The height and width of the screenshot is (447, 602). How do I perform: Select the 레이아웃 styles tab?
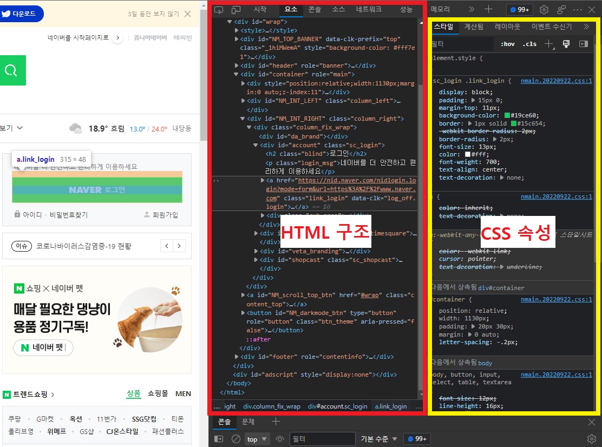coord(508,27)
